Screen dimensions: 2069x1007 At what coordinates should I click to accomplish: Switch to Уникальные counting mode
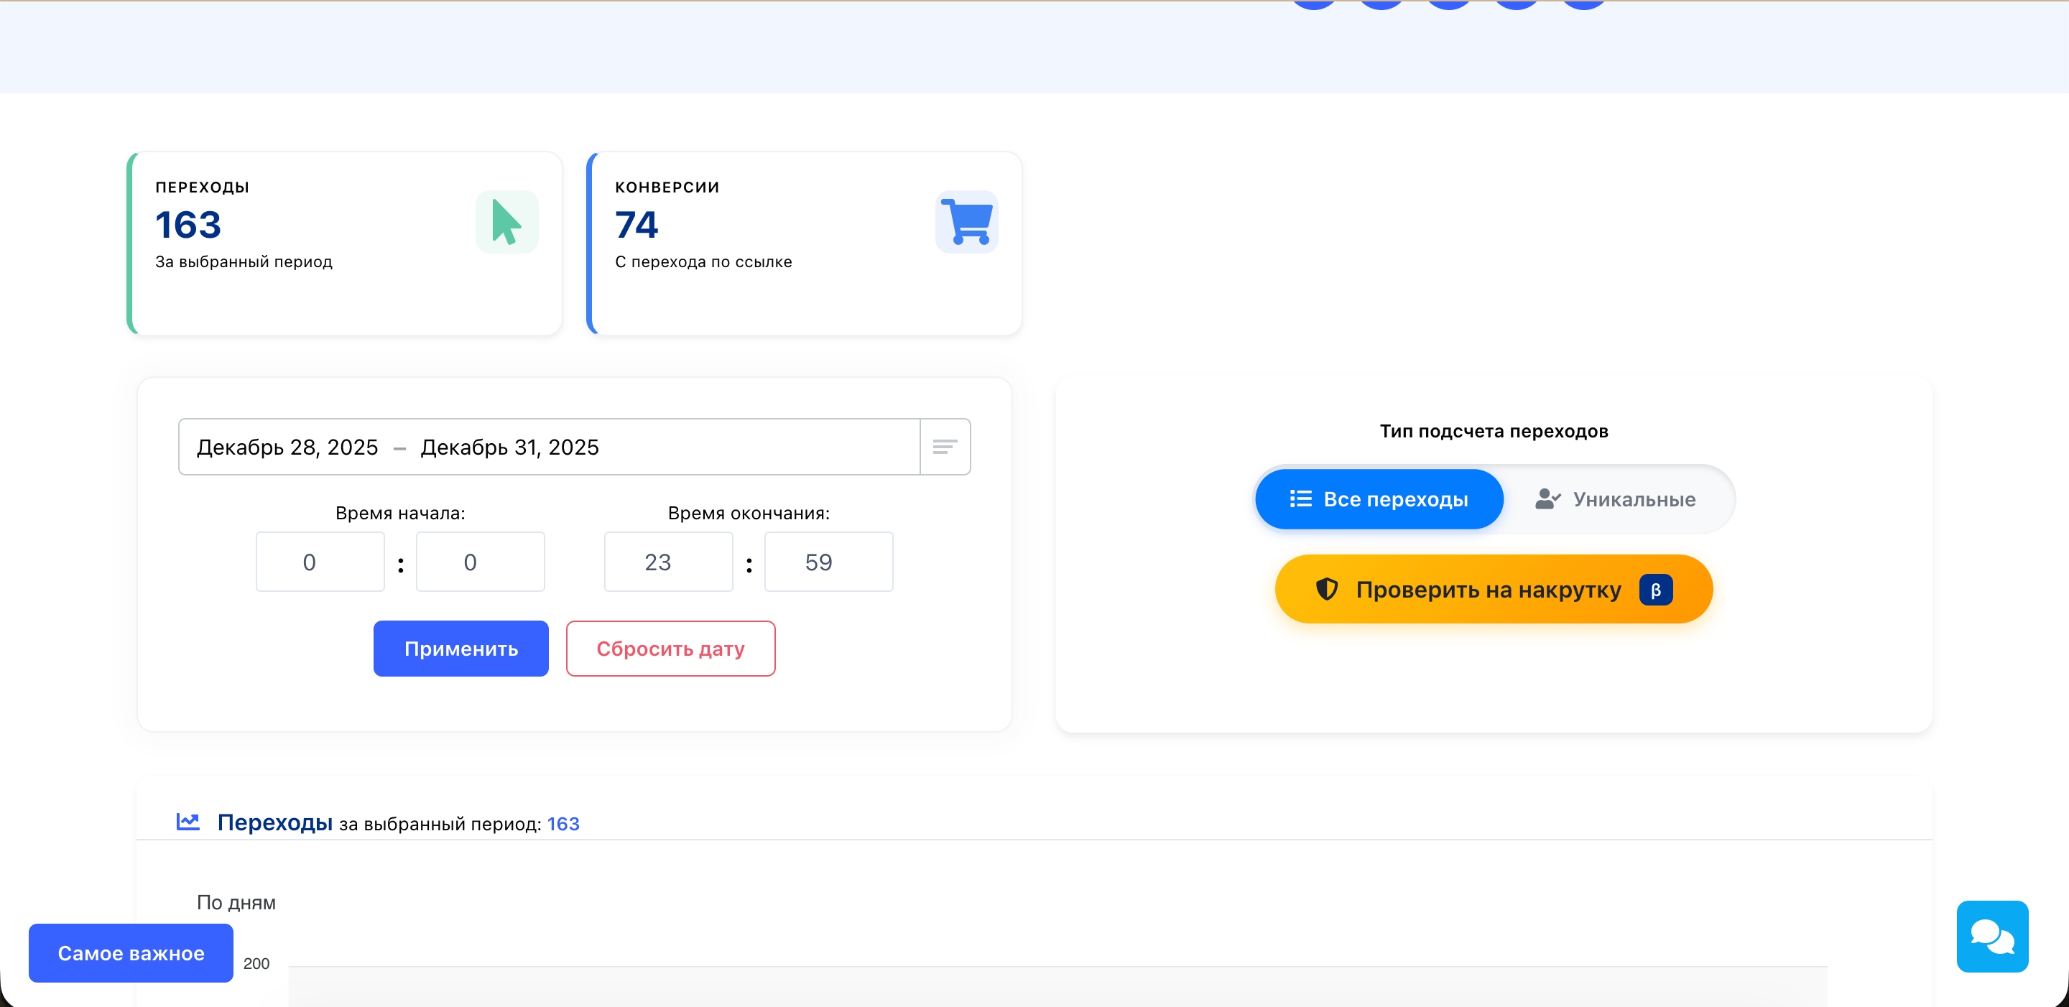[1617, 498]
